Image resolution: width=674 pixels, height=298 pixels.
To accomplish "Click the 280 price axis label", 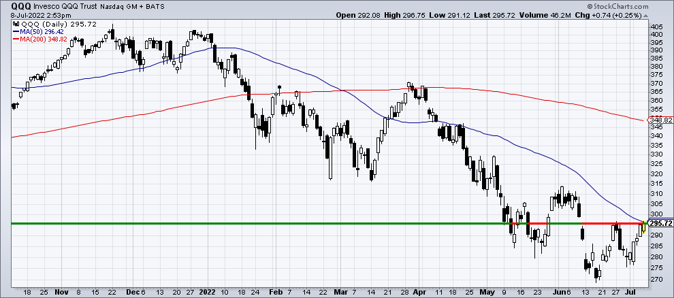I will tap(655, 256).
